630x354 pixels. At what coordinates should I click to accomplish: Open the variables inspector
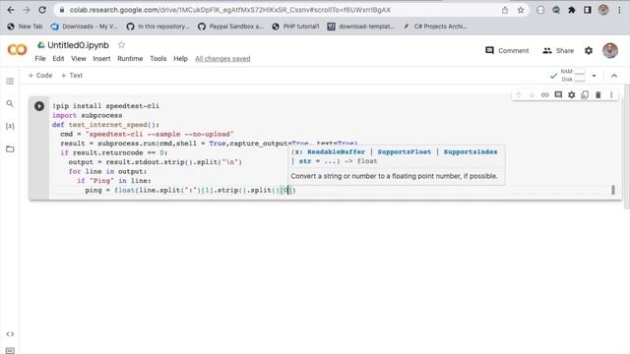10,126
